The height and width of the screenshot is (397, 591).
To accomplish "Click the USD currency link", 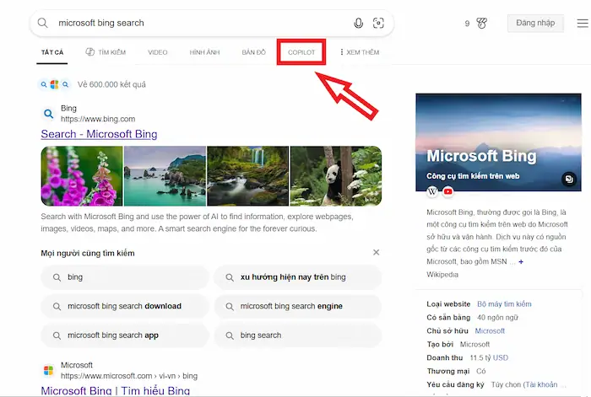I will tap(501, 358).
